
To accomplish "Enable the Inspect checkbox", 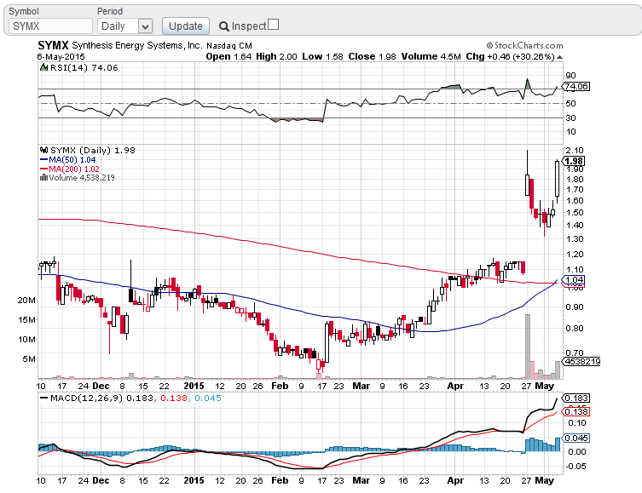I will (273, 25).
